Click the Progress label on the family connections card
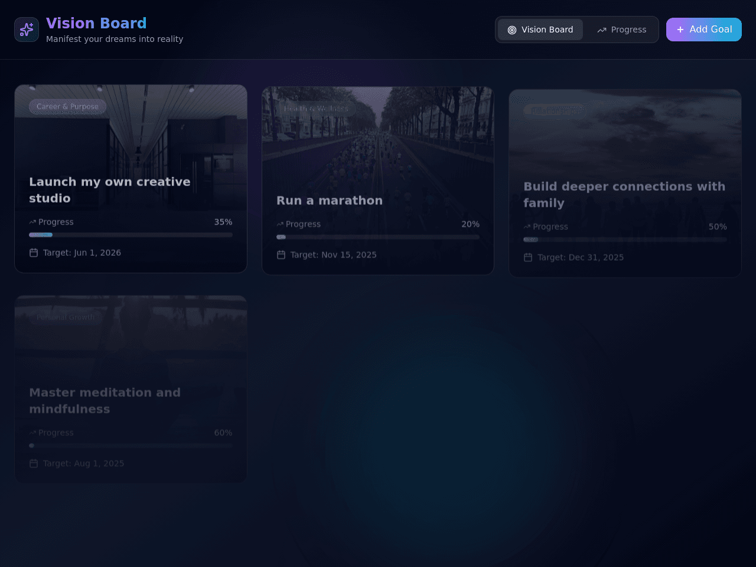Viewport: 756px width, 567px height. [x=550, y=227]
